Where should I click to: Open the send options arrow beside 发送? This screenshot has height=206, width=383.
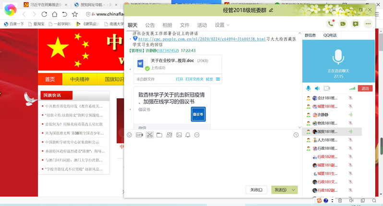click(x=292, y=190)
